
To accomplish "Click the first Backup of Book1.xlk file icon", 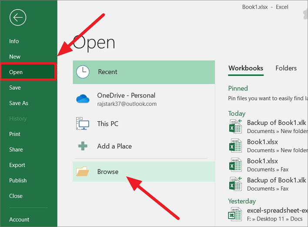I will click(x=235, y=126).
